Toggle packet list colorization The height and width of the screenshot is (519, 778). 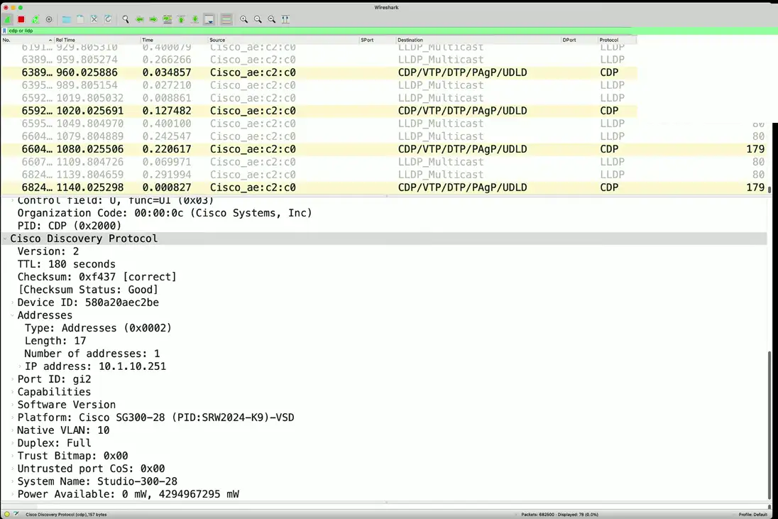pyautogui.click(x=226, y=19)
